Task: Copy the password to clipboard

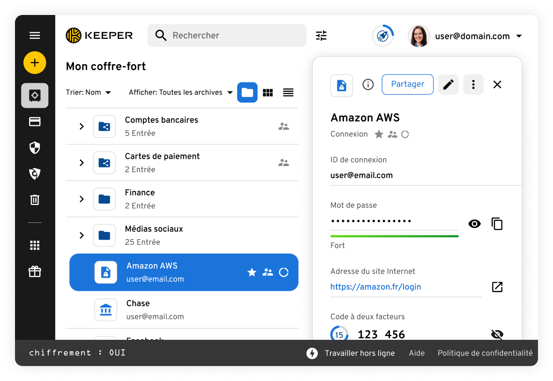Action: coord(497,224)
